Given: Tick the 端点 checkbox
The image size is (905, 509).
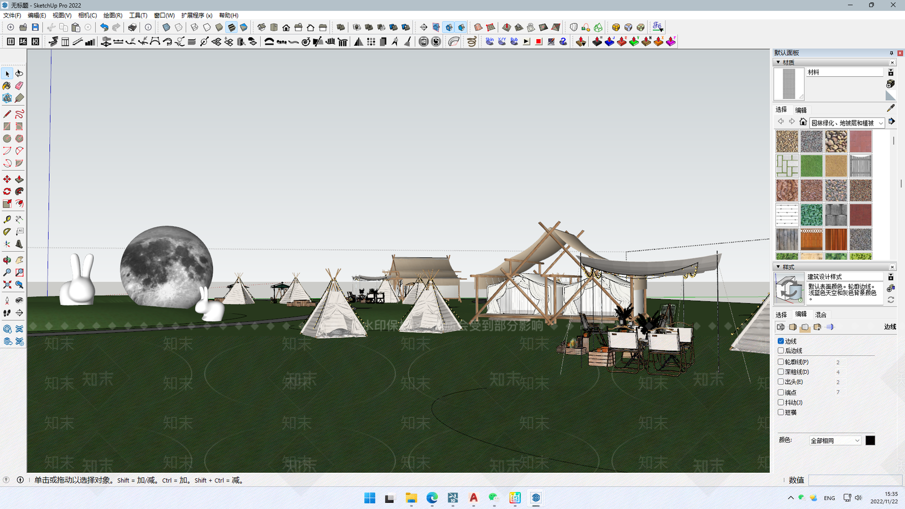Looking at the screenshot, I should click(x=781, y=392).
